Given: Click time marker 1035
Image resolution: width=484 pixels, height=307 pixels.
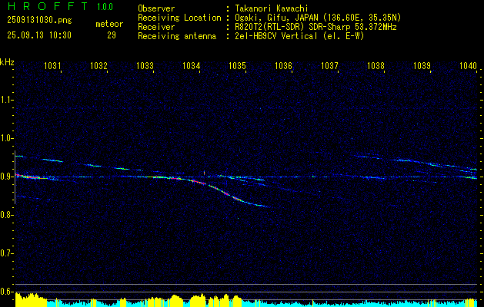Looking at the screenshot, I should 237,65.
